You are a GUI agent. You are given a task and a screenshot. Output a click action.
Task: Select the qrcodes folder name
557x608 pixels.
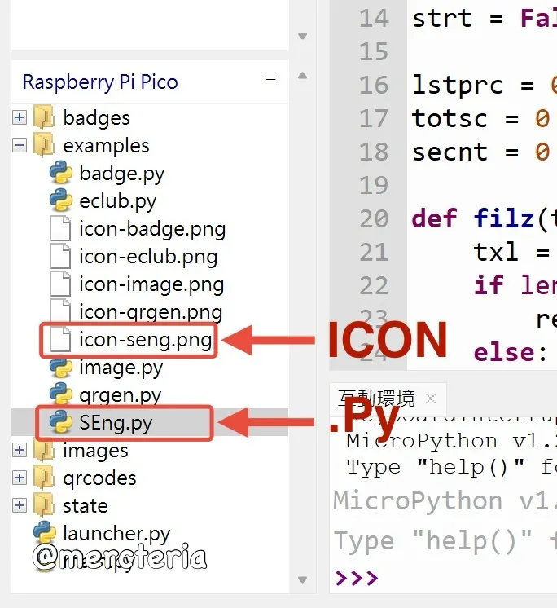pos(99,478)
